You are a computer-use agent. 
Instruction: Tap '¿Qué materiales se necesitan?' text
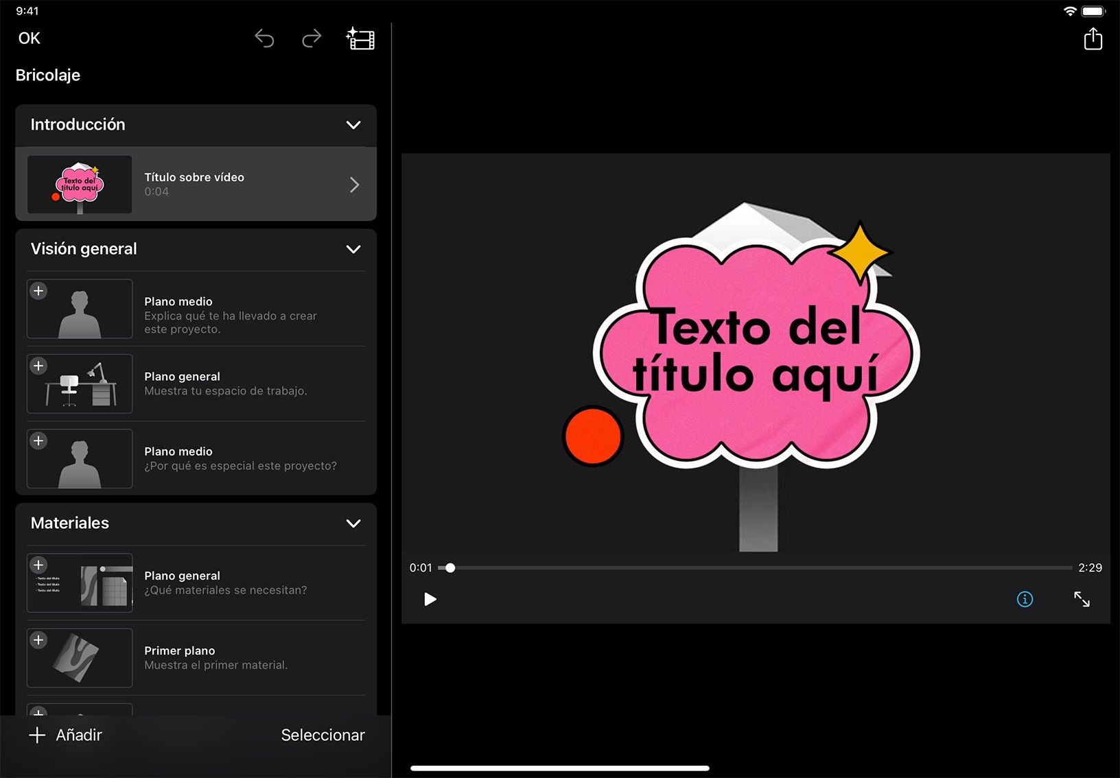(x=226, y=590)
